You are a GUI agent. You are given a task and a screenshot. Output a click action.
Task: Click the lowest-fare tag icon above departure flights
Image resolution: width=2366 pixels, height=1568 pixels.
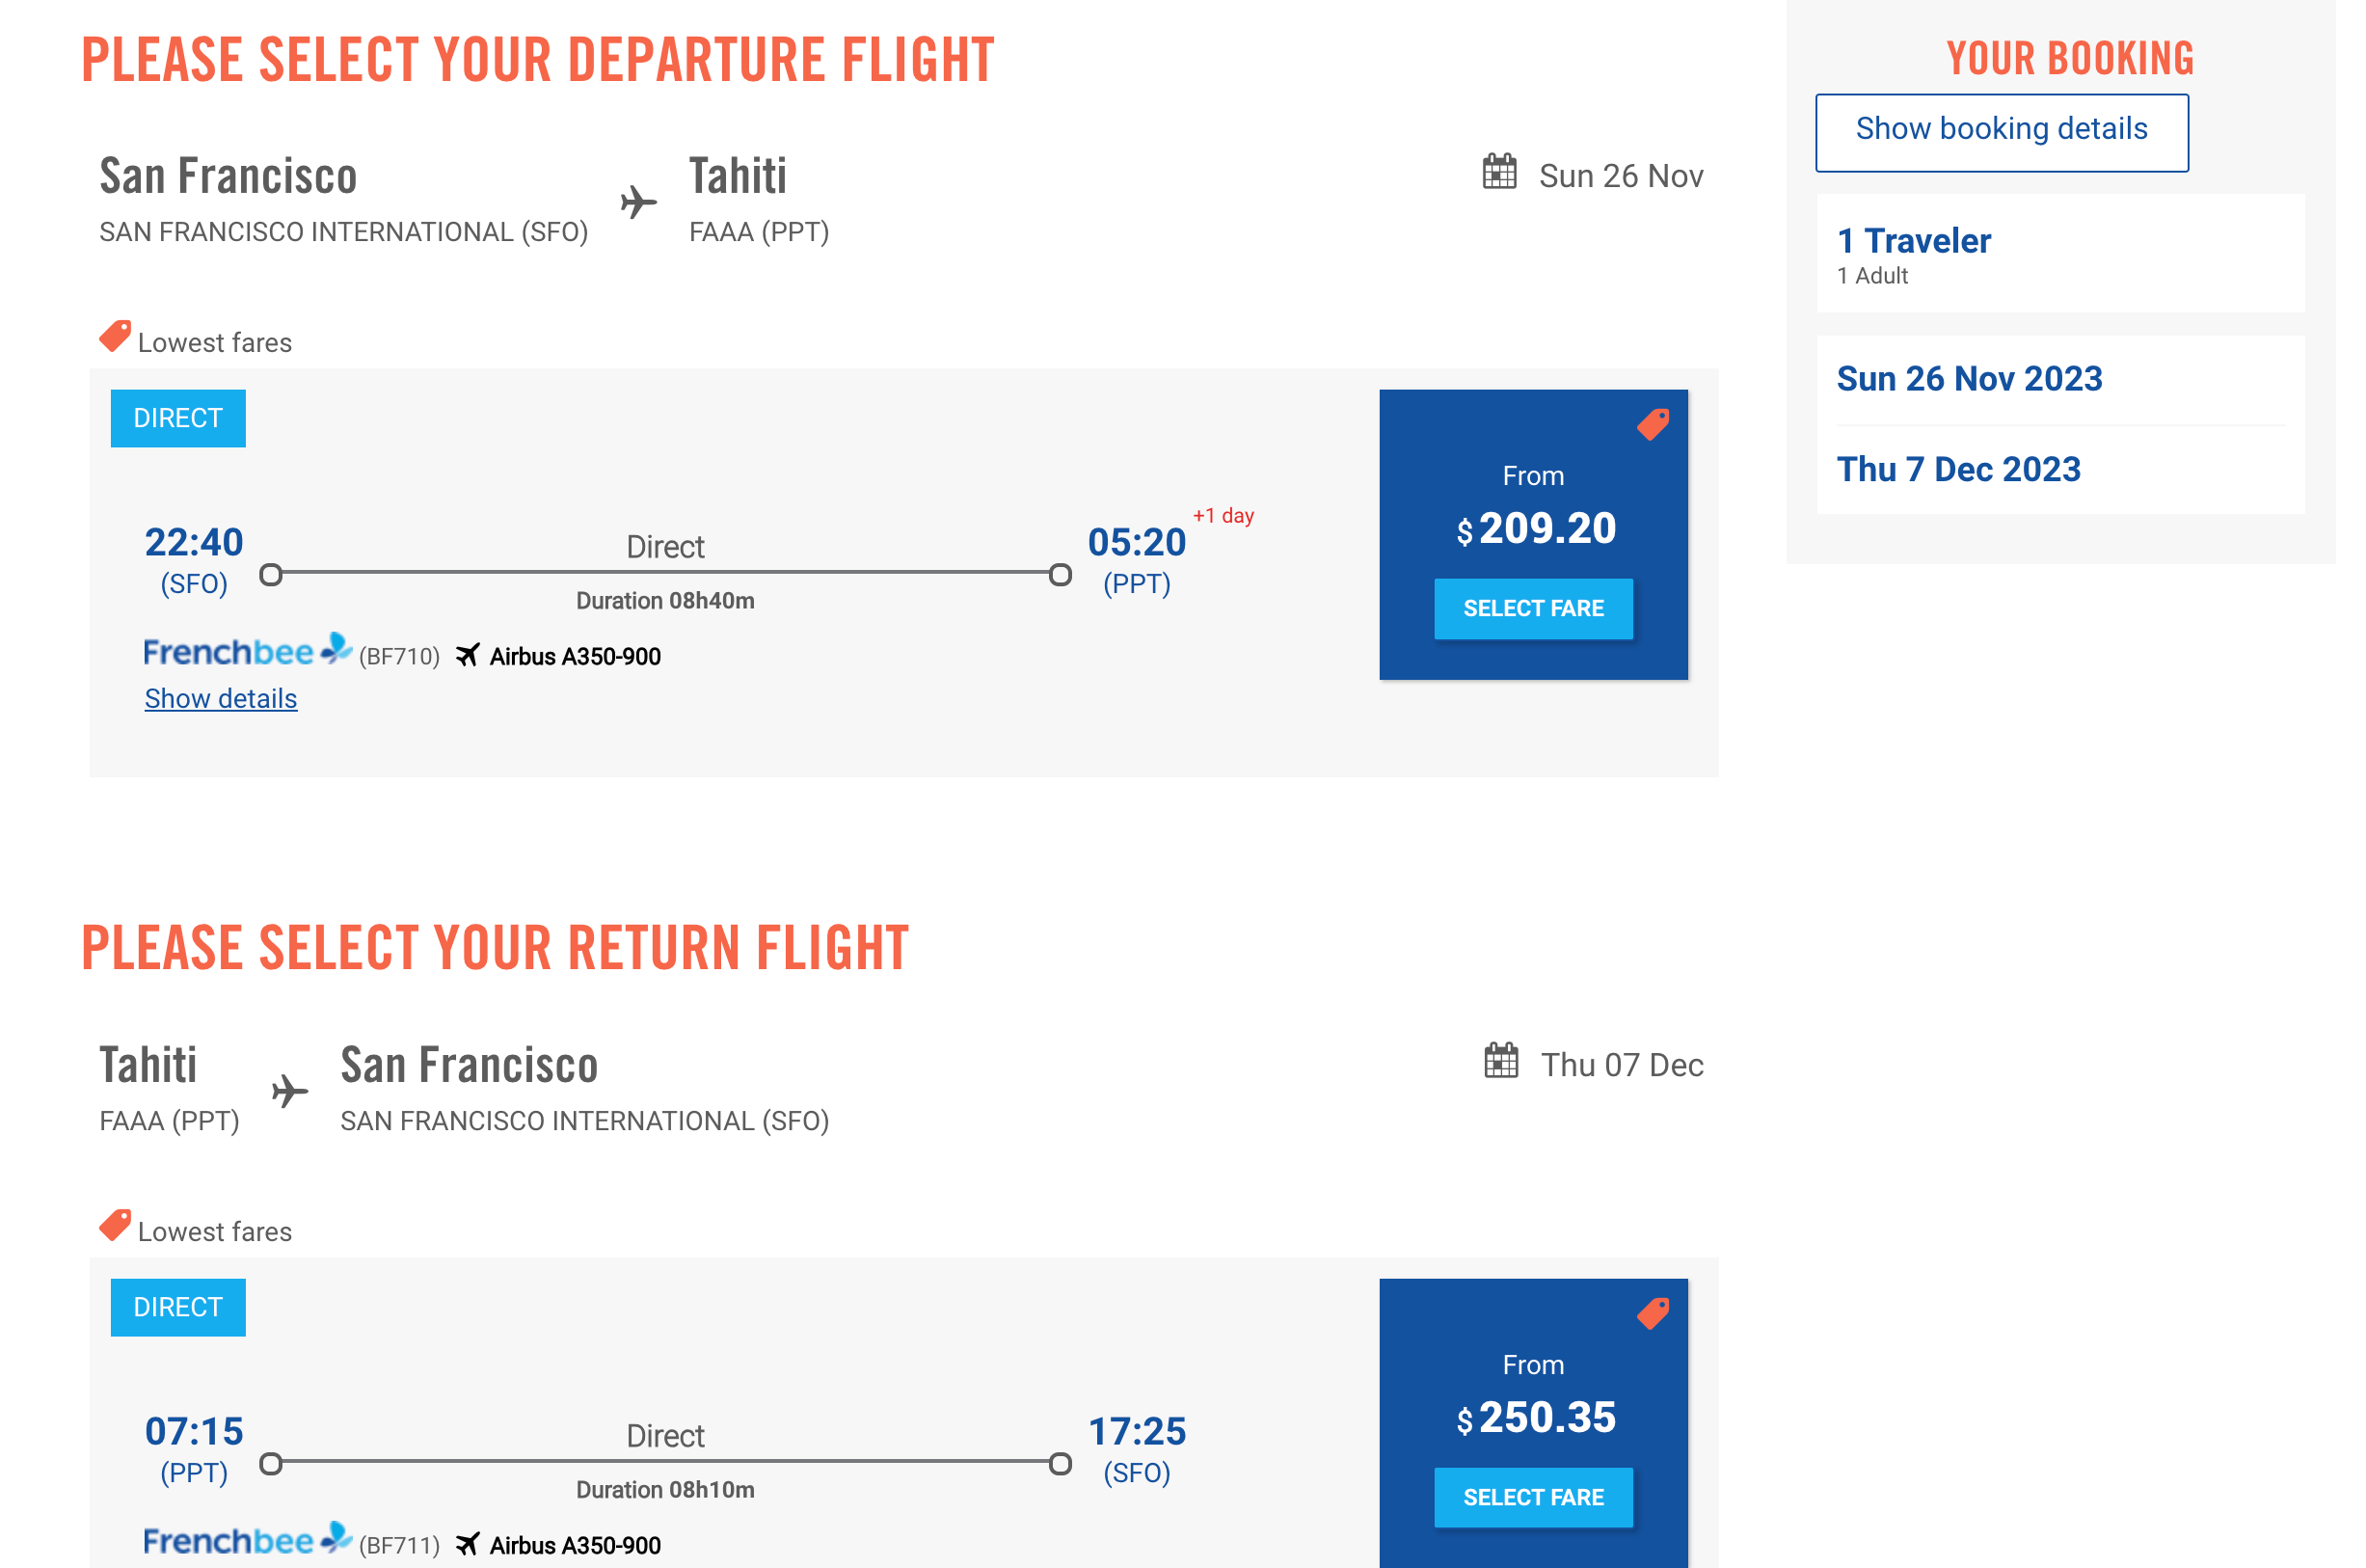tap(115, 337)
